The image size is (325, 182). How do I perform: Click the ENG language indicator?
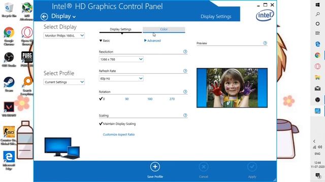click(x=317, y=154)
